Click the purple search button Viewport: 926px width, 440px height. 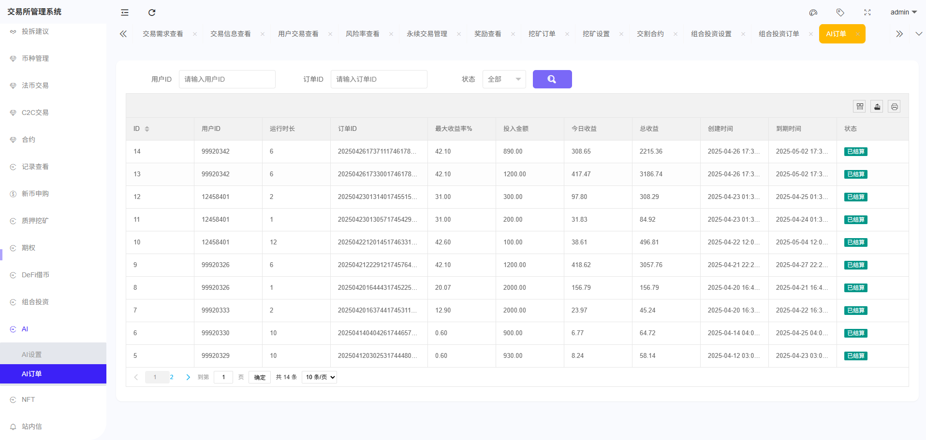[x=552, y=79]
